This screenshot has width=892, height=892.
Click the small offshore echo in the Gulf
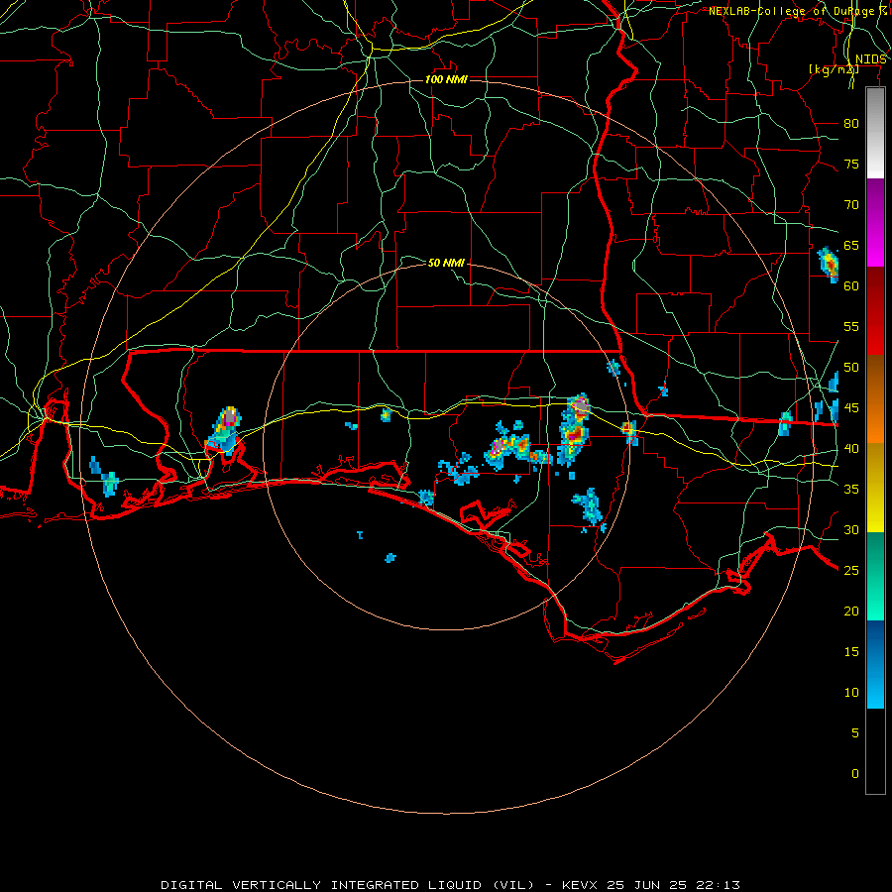(390, 557)
